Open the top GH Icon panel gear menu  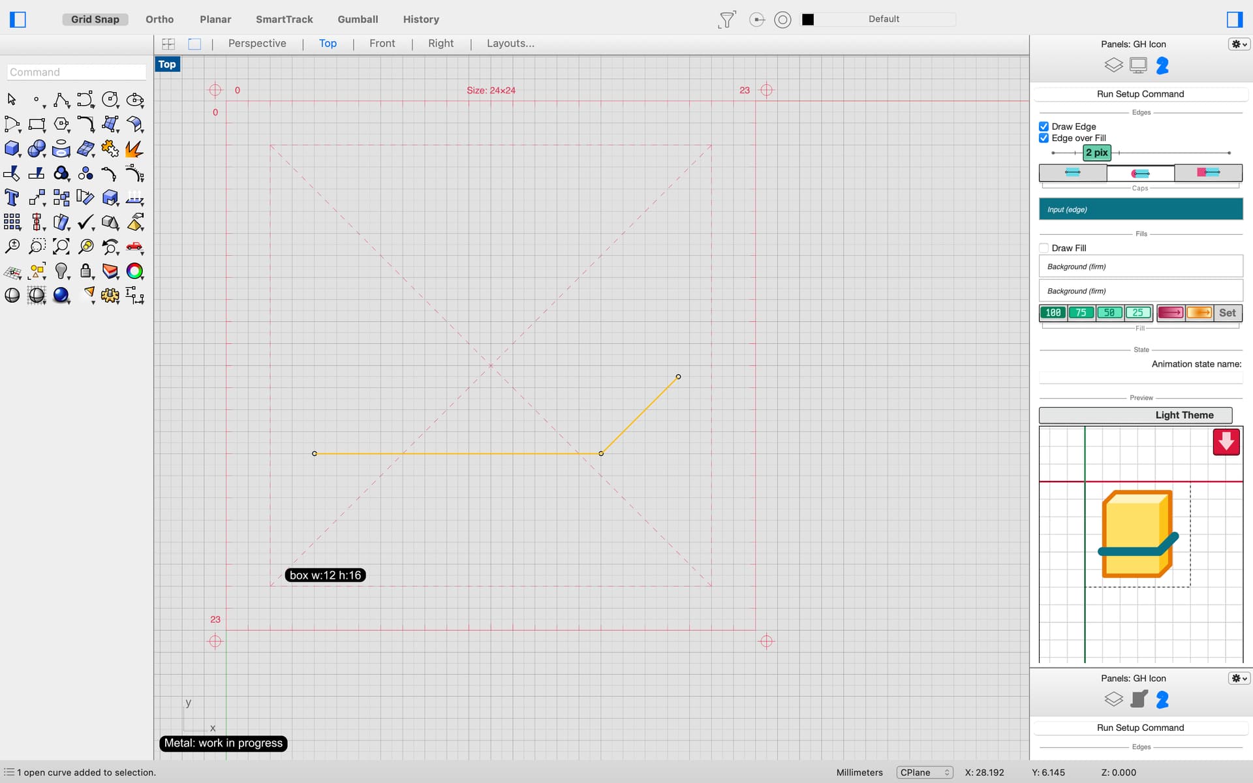click(x=1238, y=44)
